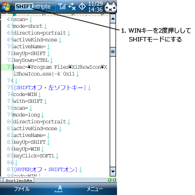Click line 69 activeKind=none

(35, 39)
